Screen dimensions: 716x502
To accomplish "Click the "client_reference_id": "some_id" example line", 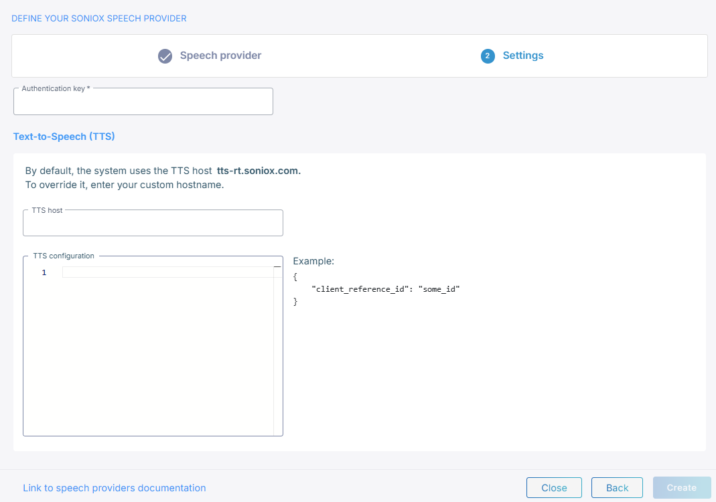I will [x=385, y=289].
